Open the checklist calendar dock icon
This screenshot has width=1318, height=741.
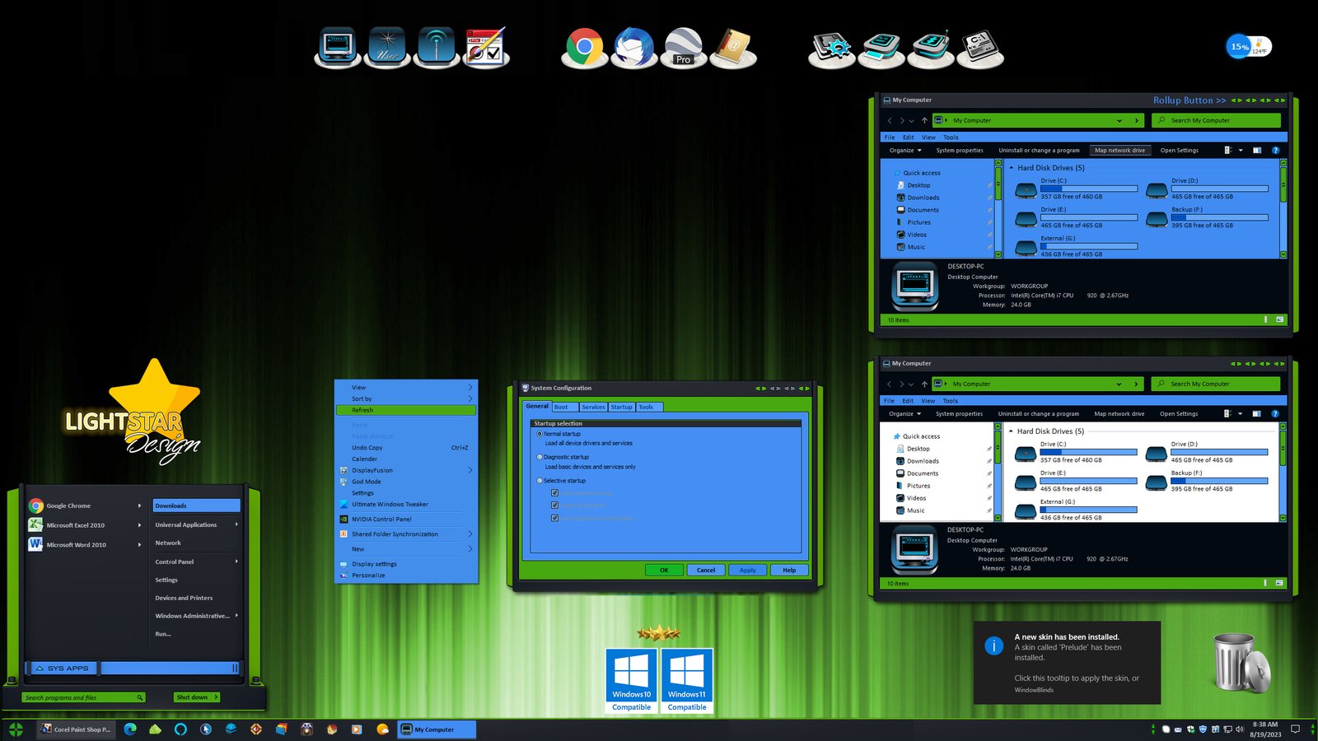486,47
